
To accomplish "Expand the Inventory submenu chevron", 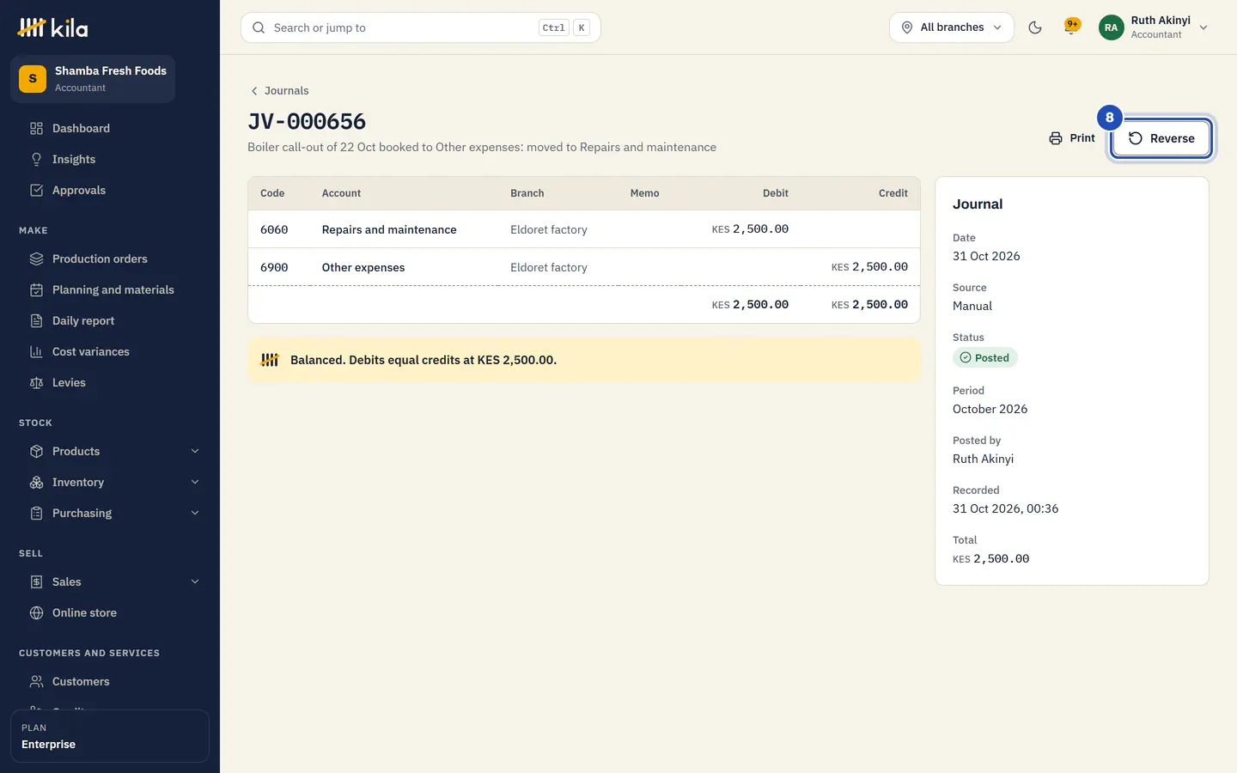I will coord(195,482).
